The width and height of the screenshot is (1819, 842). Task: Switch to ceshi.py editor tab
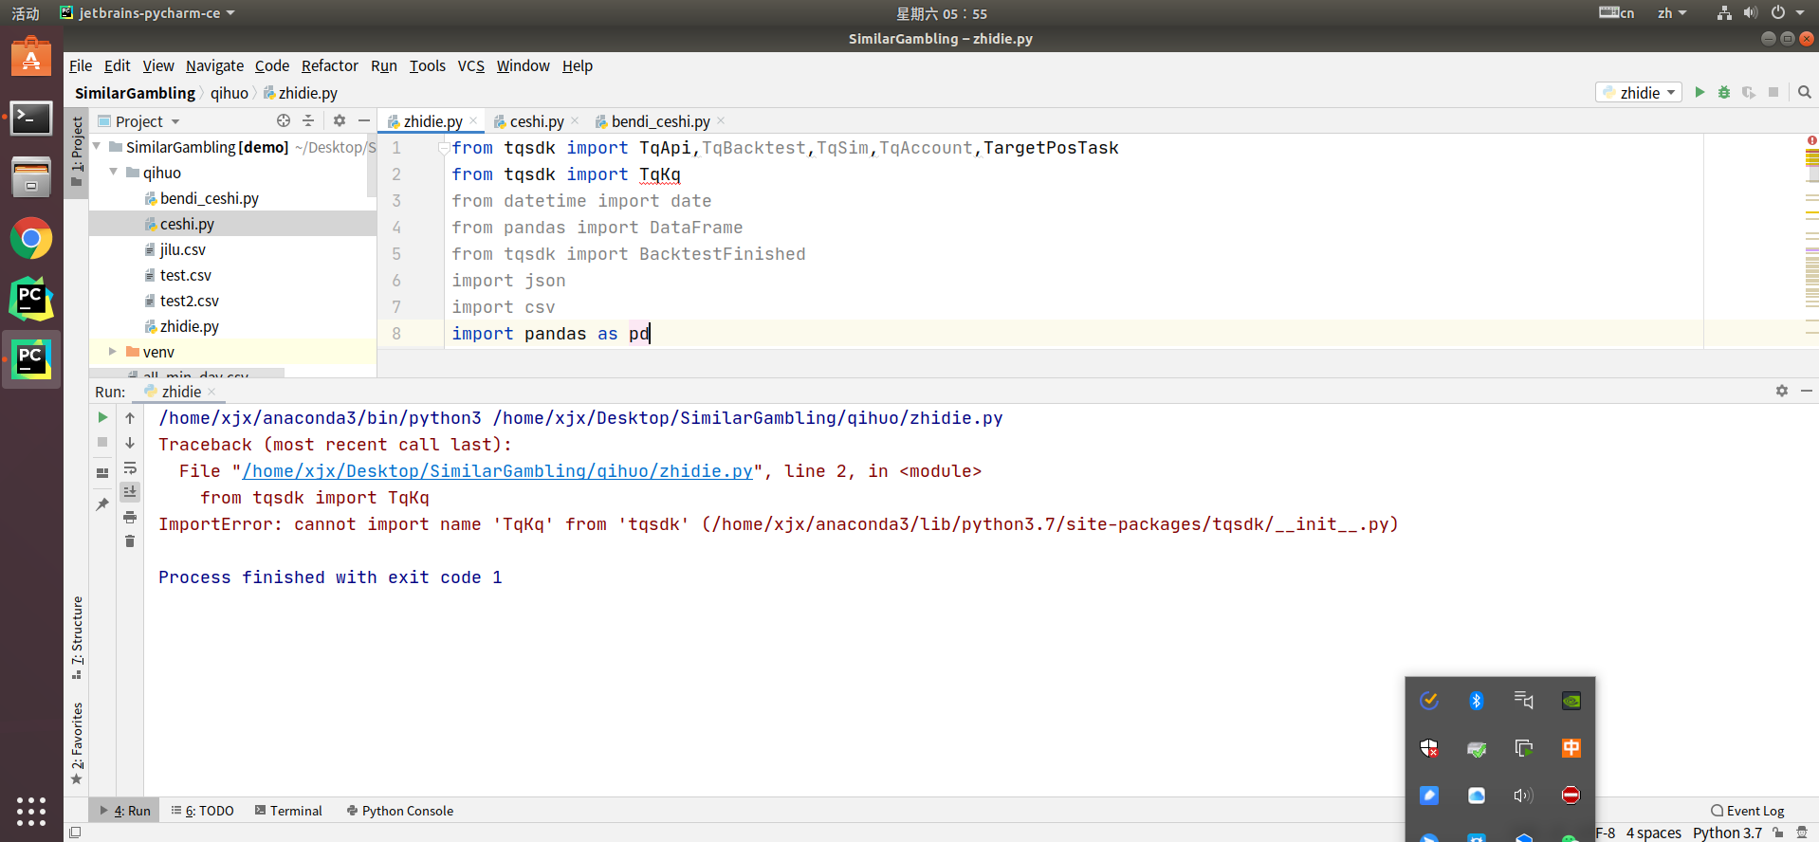pyautogui.click(x=536, y=121)
